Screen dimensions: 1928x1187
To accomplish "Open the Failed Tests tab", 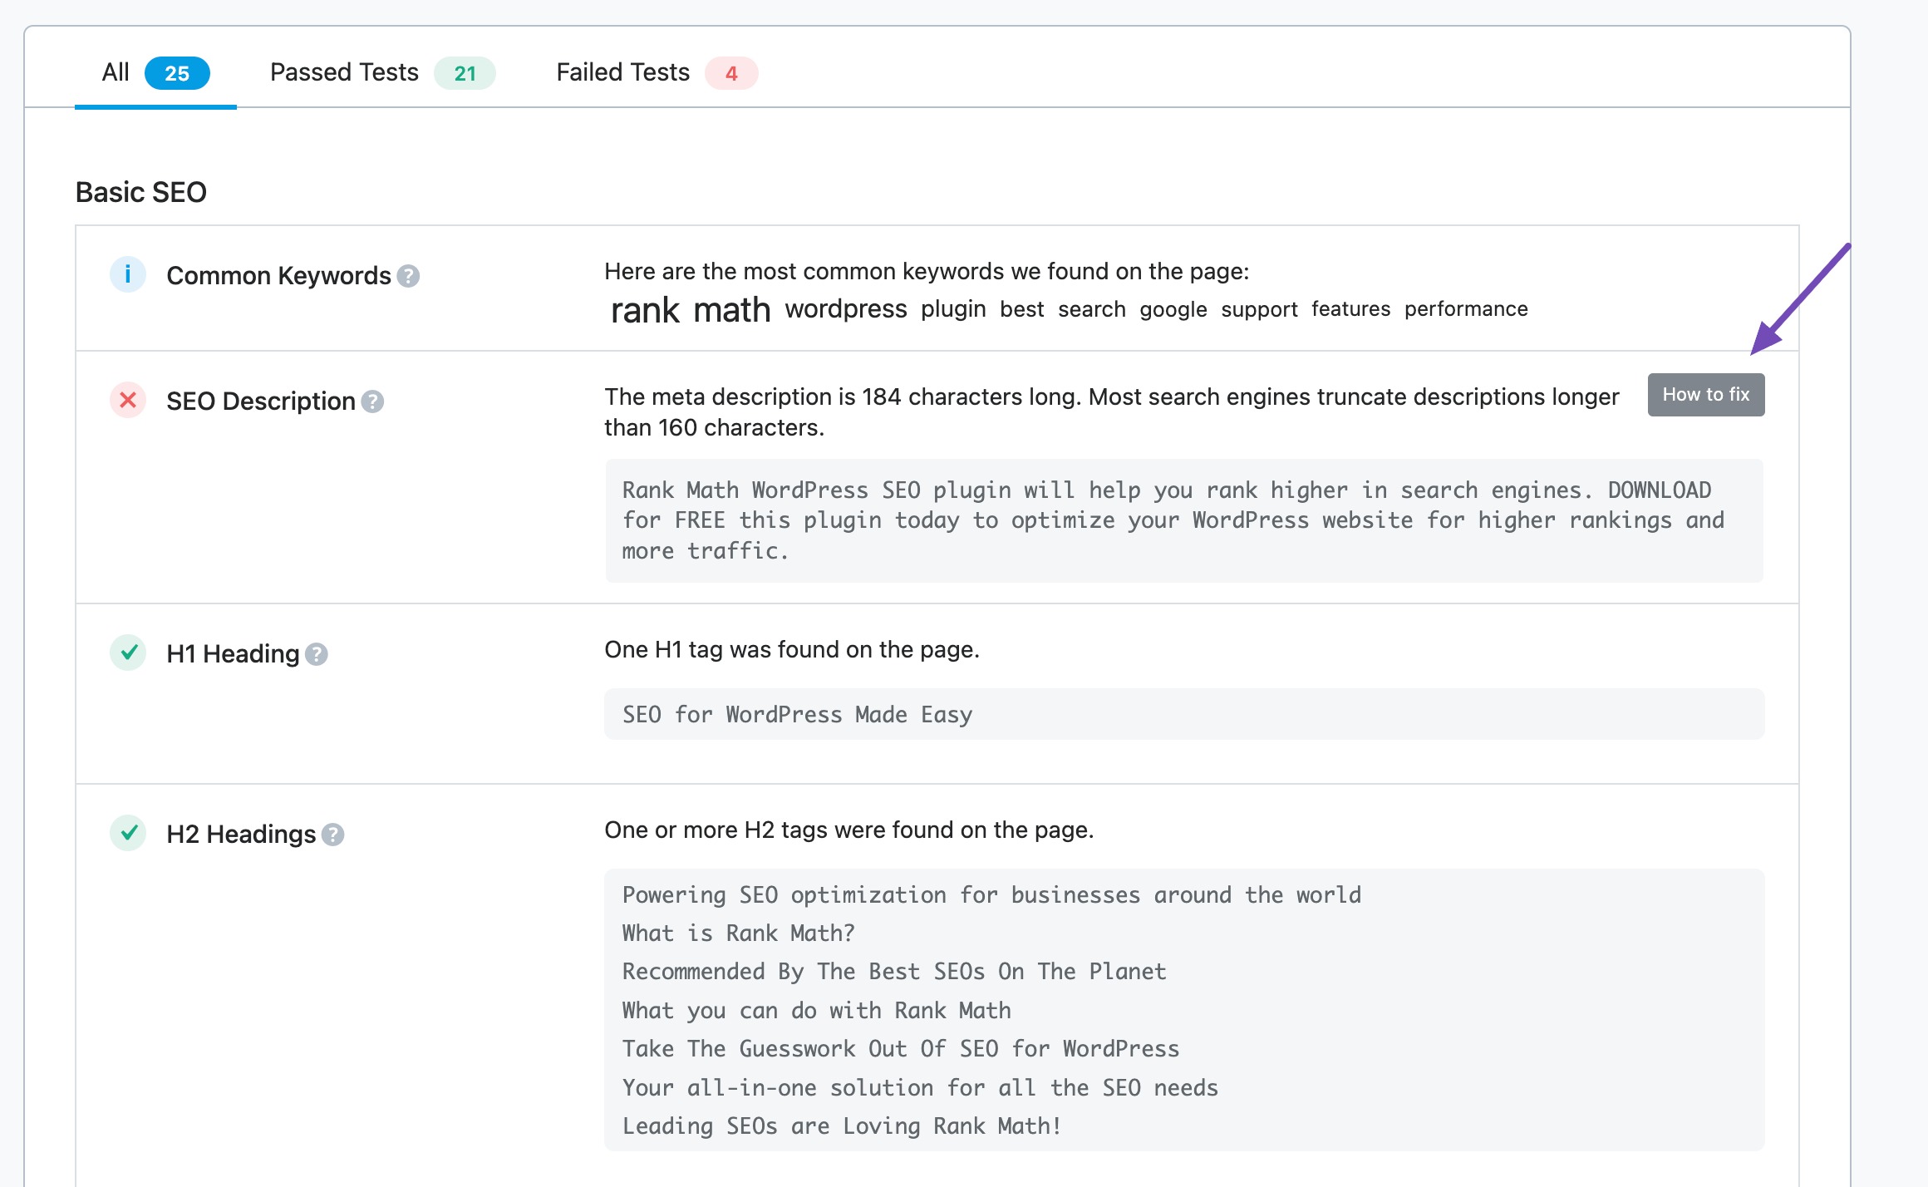I will coord(657,73).
